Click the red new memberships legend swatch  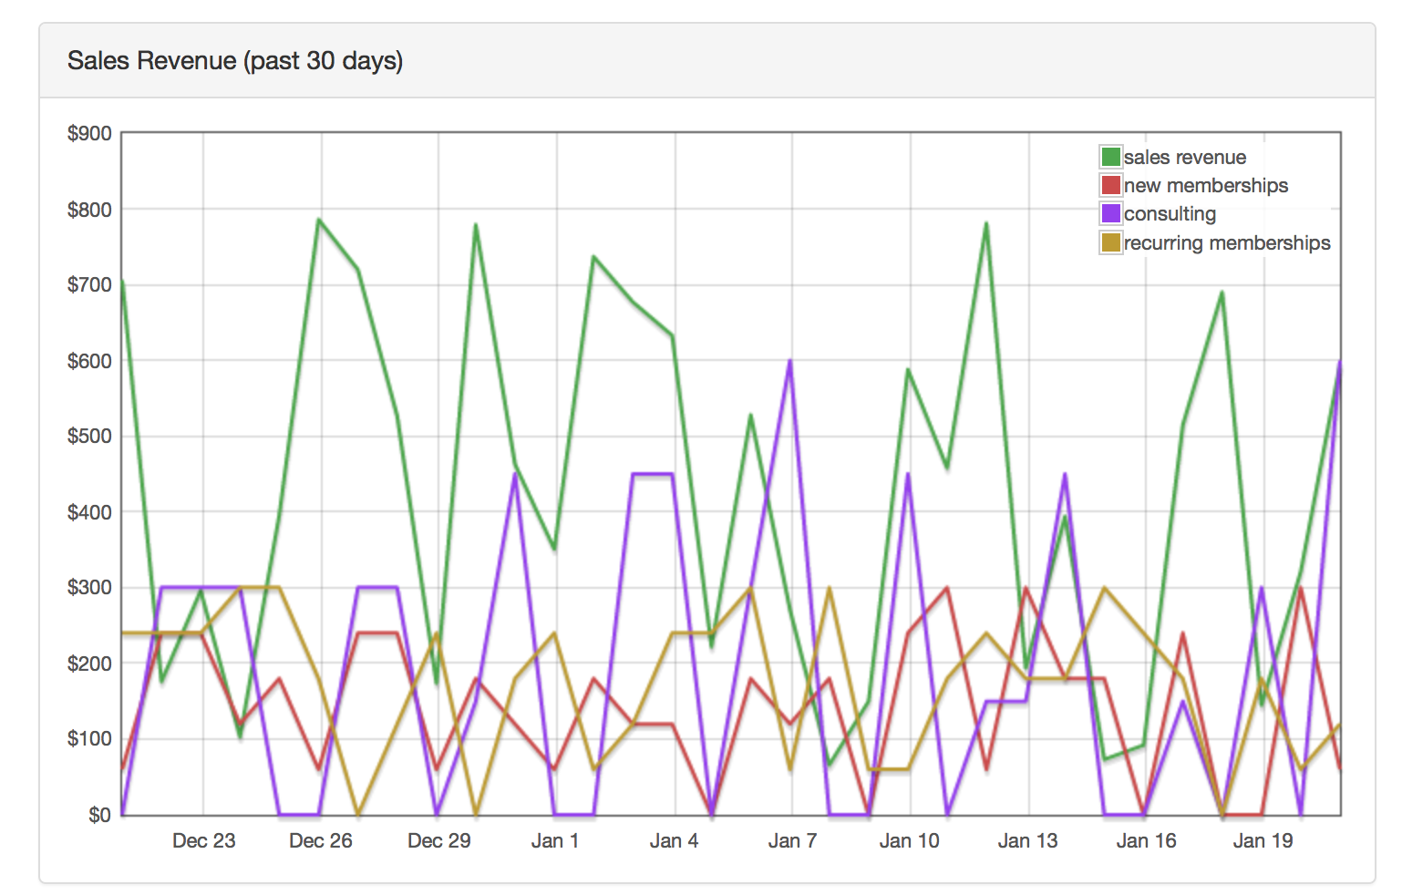[x=1110, y=185]
